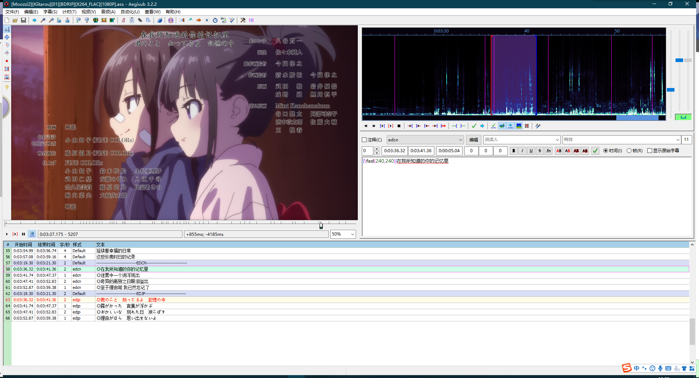Apply bold with the B button
This screenshot has height=378, width=699.
pyautogui.click(x=514, y=151)
